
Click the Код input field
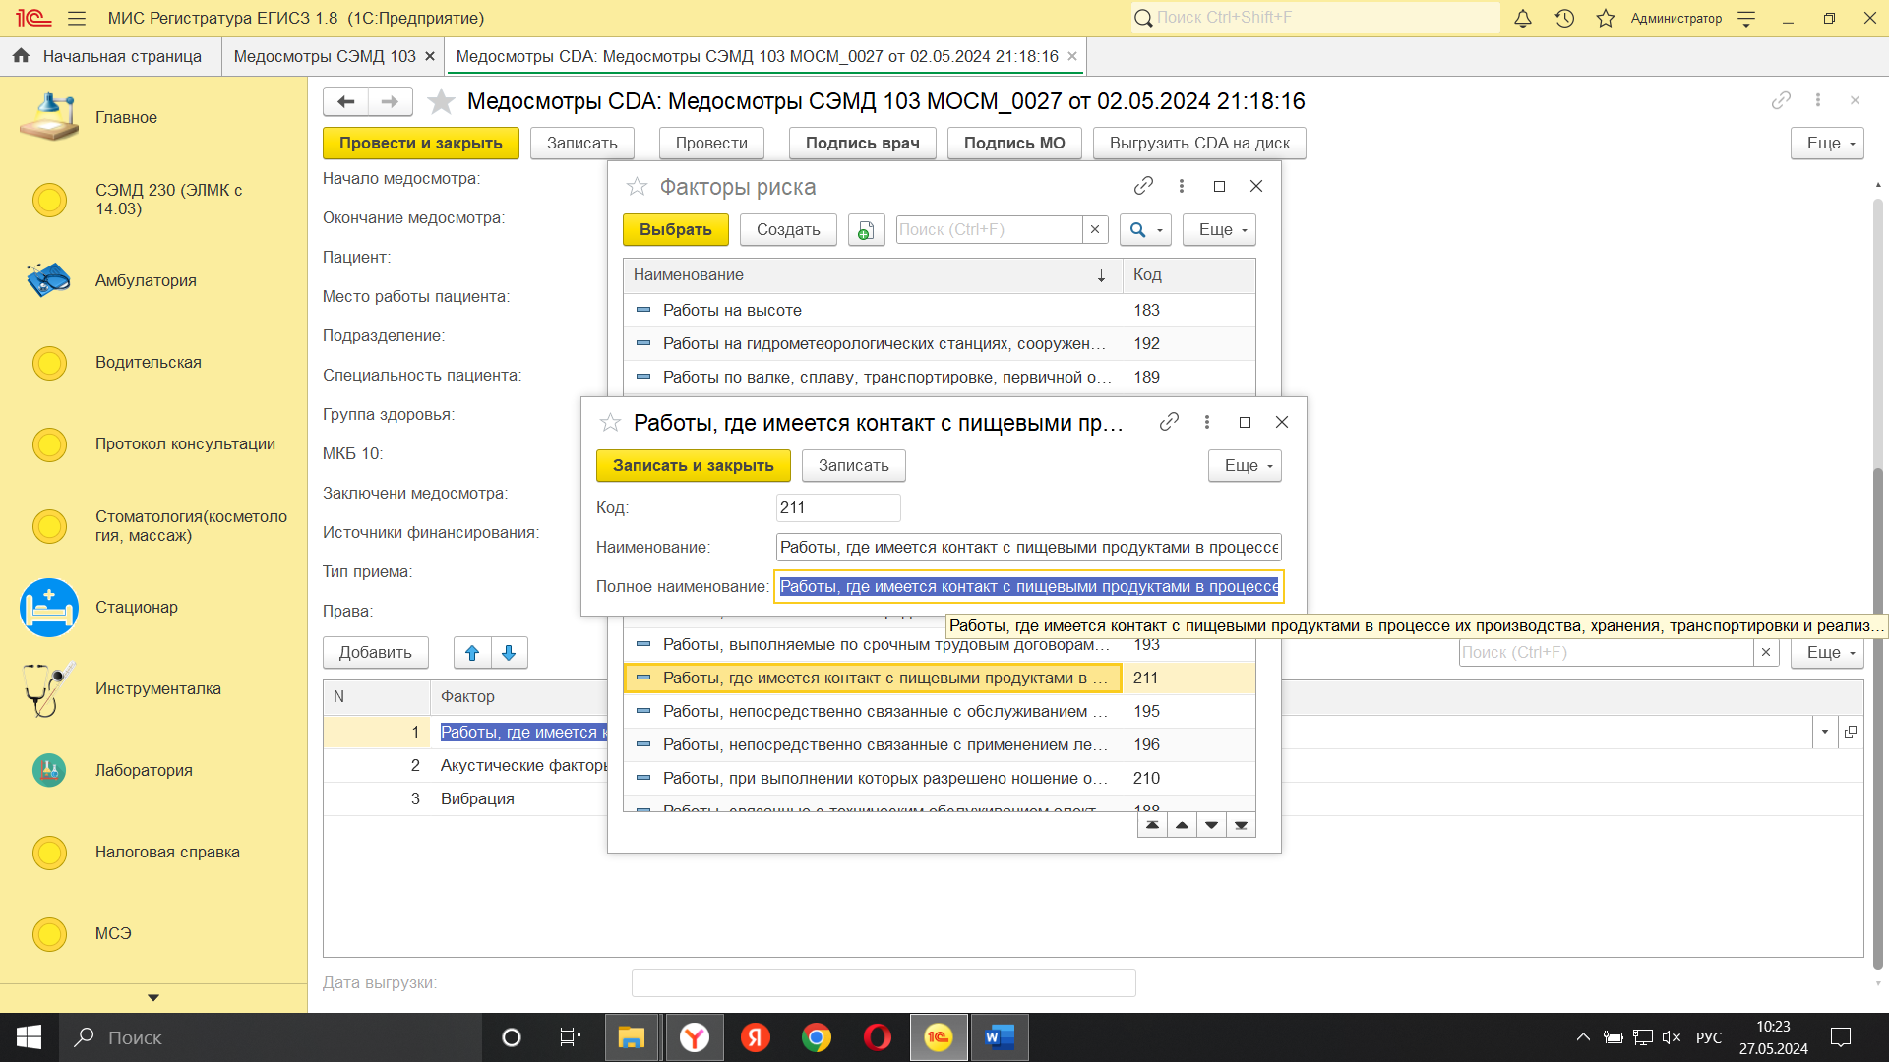[x=838, y=508]
